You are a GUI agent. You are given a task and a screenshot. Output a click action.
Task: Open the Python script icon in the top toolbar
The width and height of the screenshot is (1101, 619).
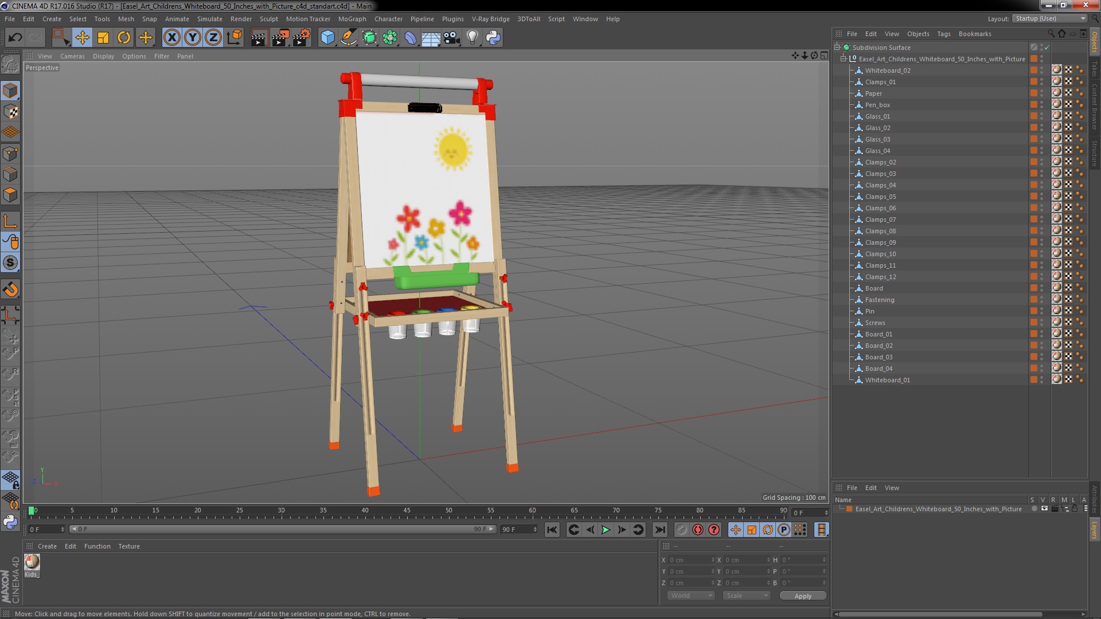(x=493, y=38)
